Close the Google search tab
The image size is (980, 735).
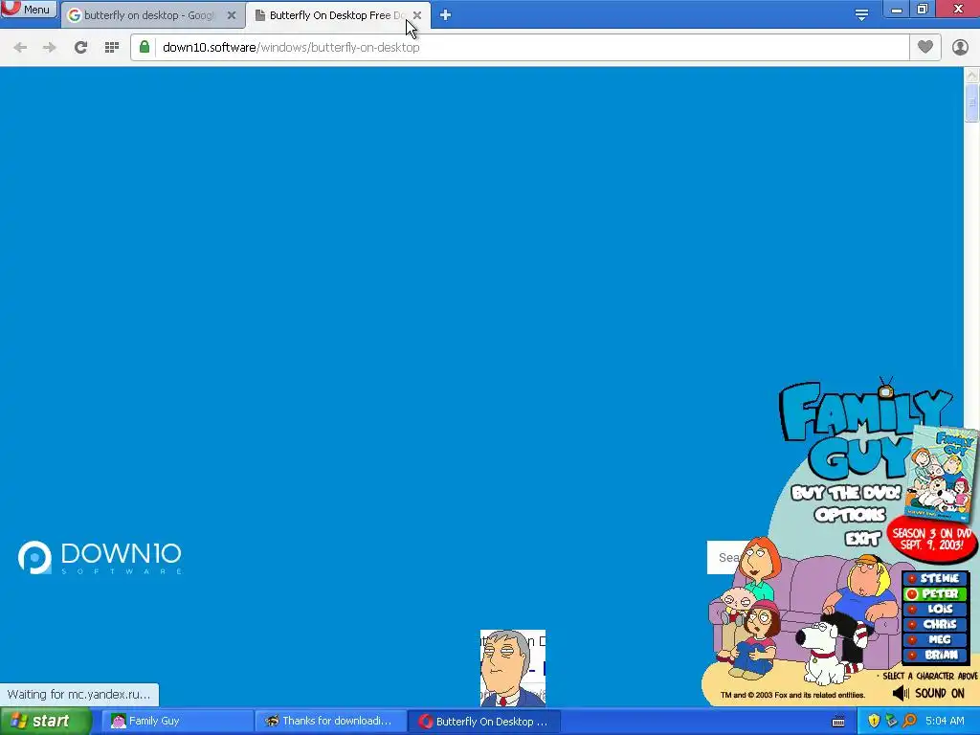tap(232, 15)
